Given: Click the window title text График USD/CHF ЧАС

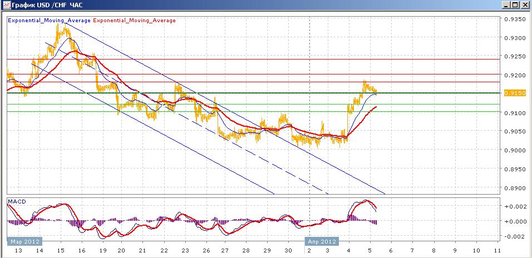Looking at the screenshot, I should click(47, 5).
